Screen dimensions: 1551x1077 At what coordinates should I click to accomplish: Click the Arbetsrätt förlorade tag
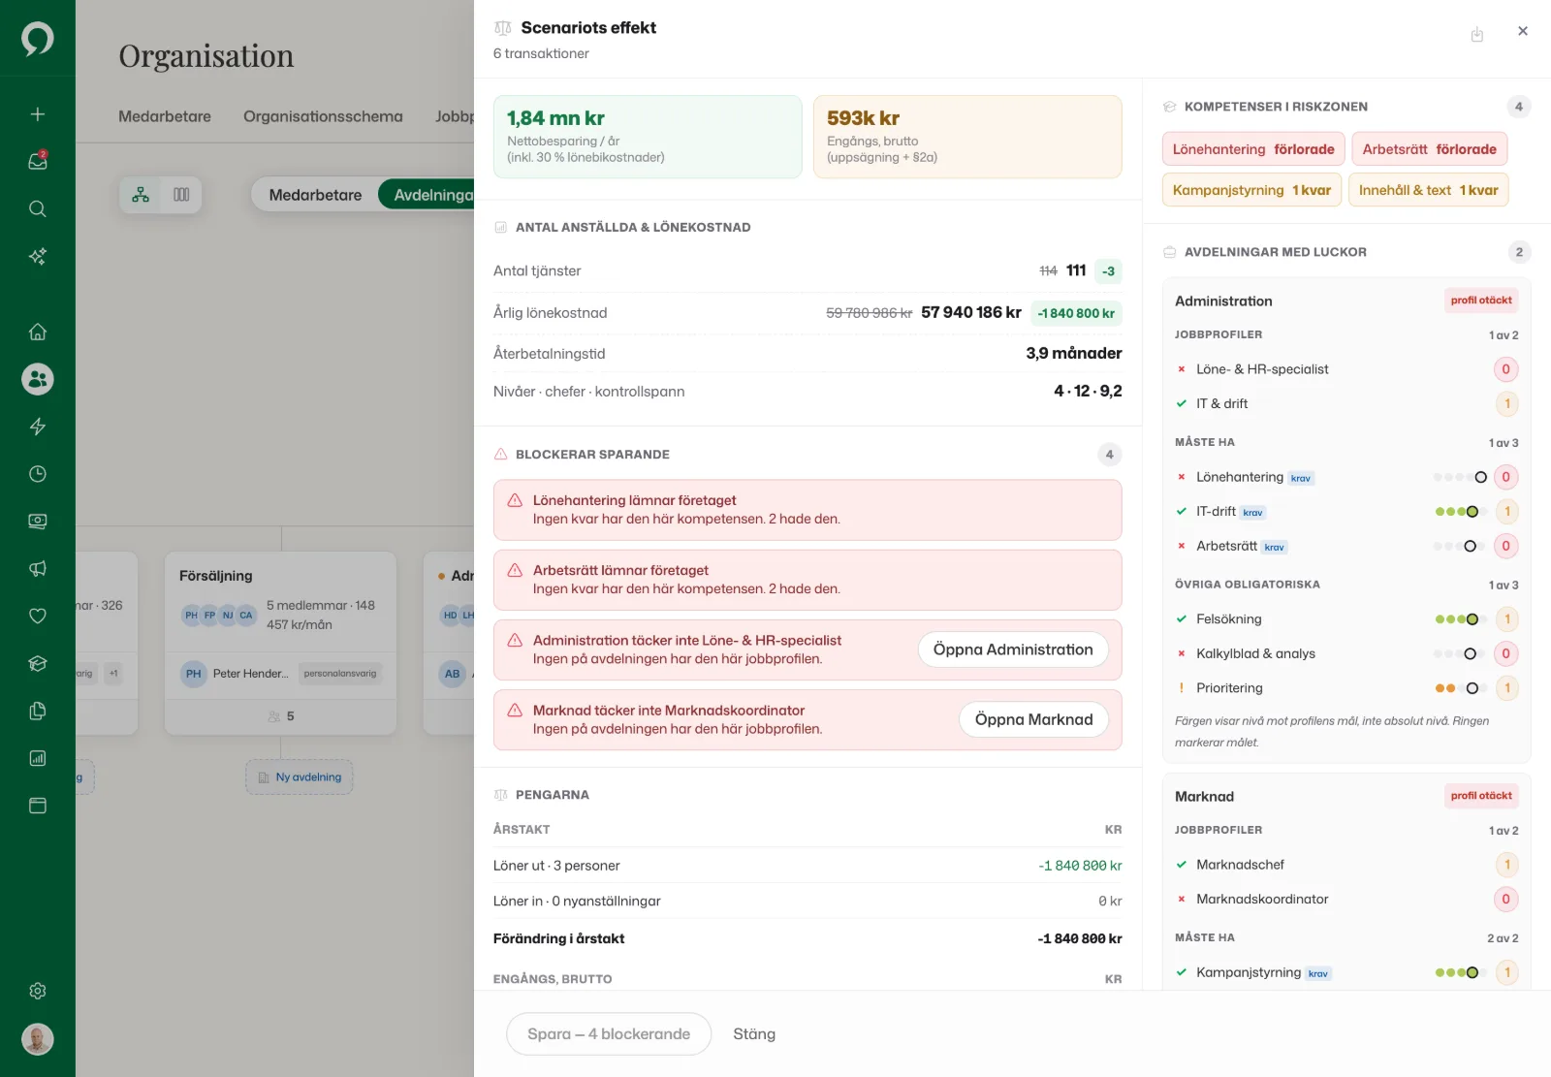(1430, 149)
